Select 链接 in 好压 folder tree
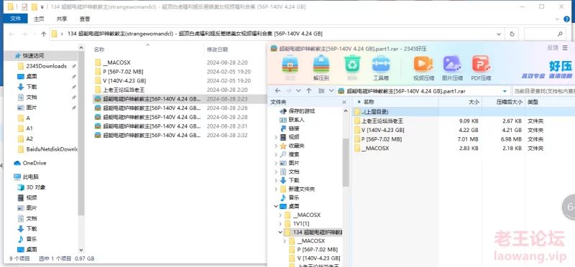 click(x=294, y=128)
